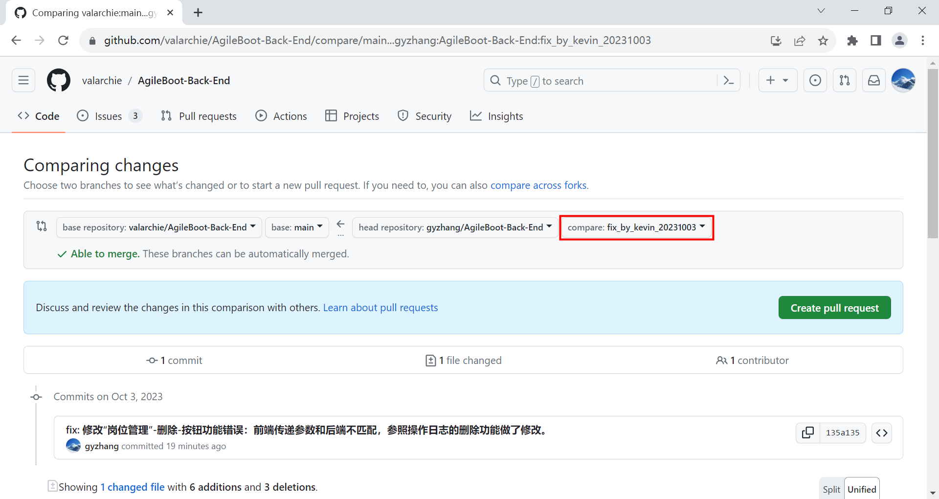Close the Comparing valarchie tab
Image resolution: width=939 pixels, height=499 pixels.
coord(170,13)
